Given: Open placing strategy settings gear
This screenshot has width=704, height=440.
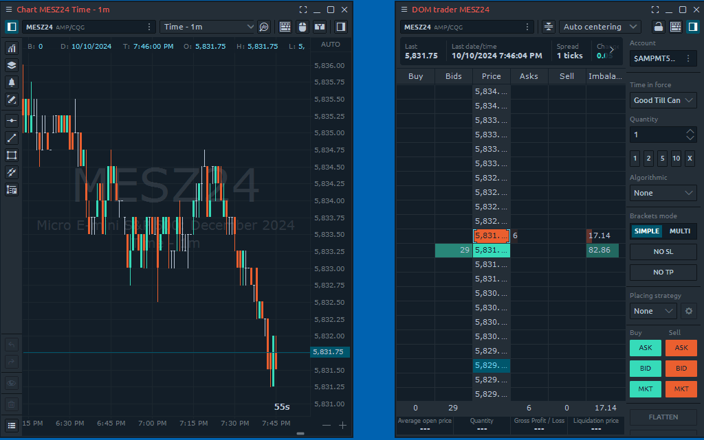Looking at the screenshot, I should click(x=689, y=311).
